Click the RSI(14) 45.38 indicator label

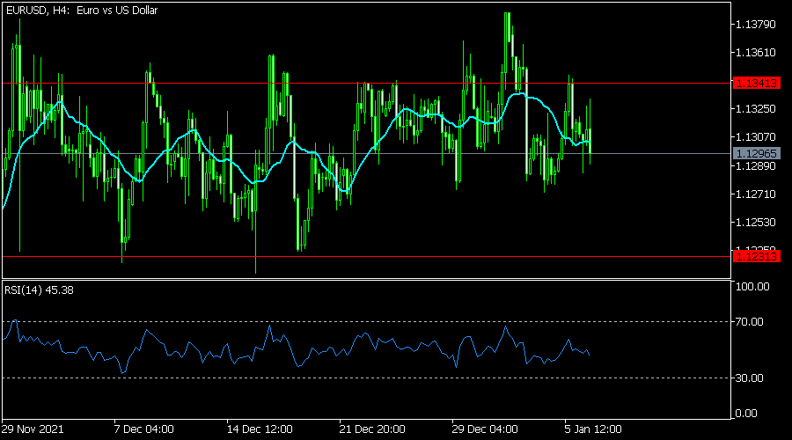(x=39, y=290)
